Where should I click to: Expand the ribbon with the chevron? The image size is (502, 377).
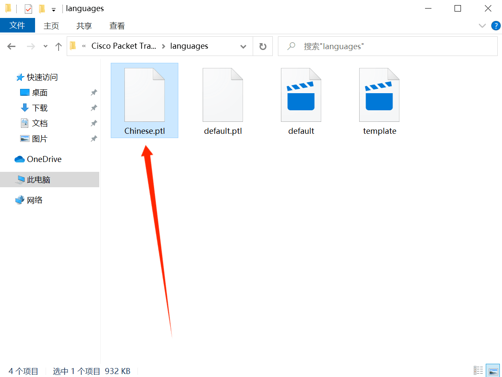tap(482, 26)
